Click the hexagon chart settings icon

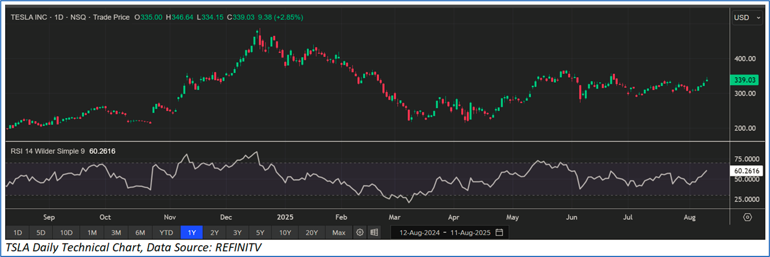point(747,217)
